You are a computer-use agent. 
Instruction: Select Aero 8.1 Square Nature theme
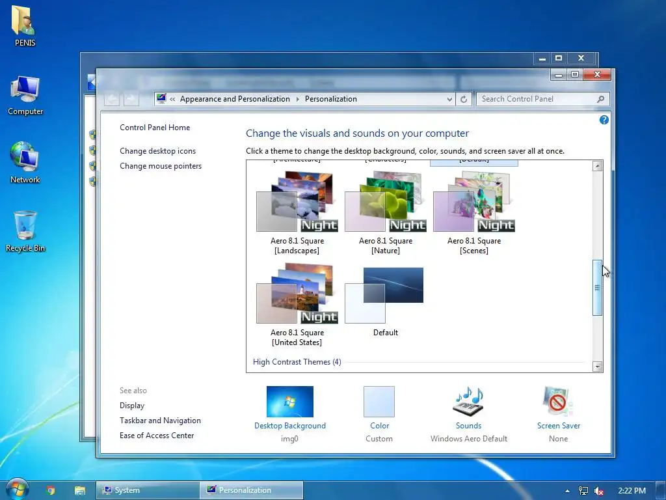[x=385, y=213]
